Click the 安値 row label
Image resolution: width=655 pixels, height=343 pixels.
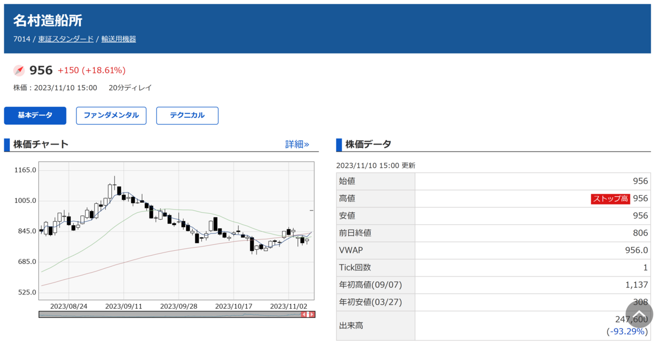(x=347, y=216)
